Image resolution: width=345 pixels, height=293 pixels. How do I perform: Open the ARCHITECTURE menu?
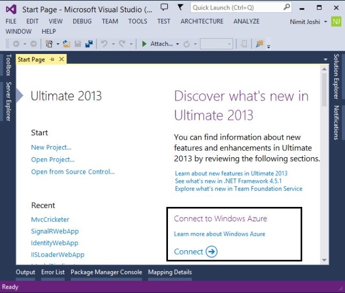click(202, 21)
